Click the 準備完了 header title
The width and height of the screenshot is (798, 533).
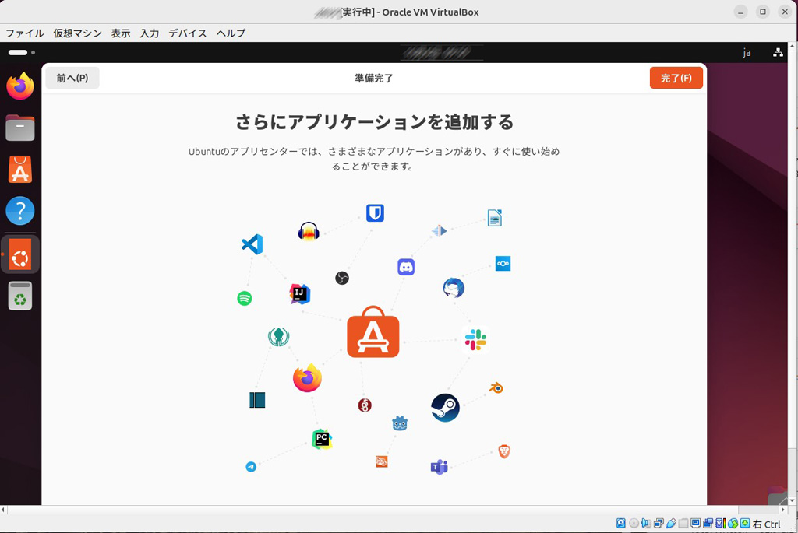coord(374,79)
